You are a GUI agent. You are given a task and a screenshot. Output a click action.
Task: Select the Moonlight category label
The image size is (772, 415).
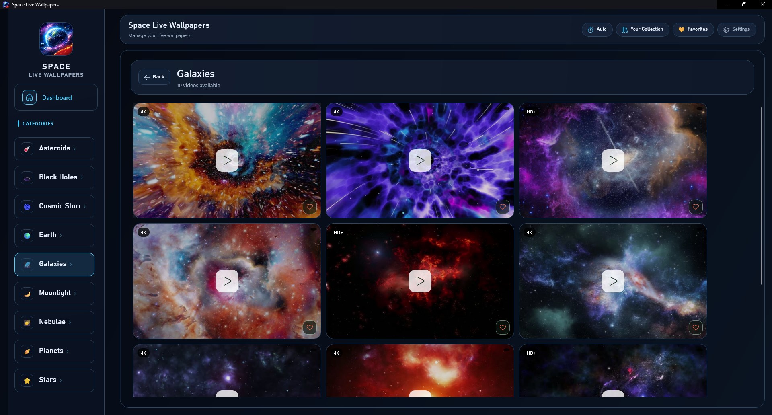55,293
